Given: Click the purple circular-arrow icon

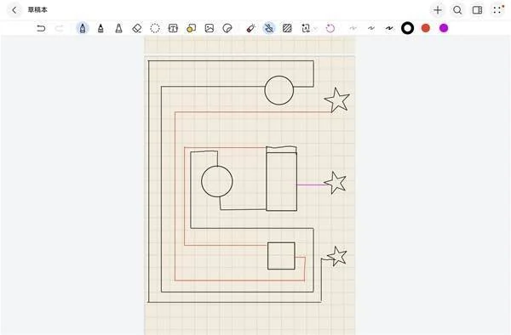Looking at the screenshot, I should click(x=330, y=28).
